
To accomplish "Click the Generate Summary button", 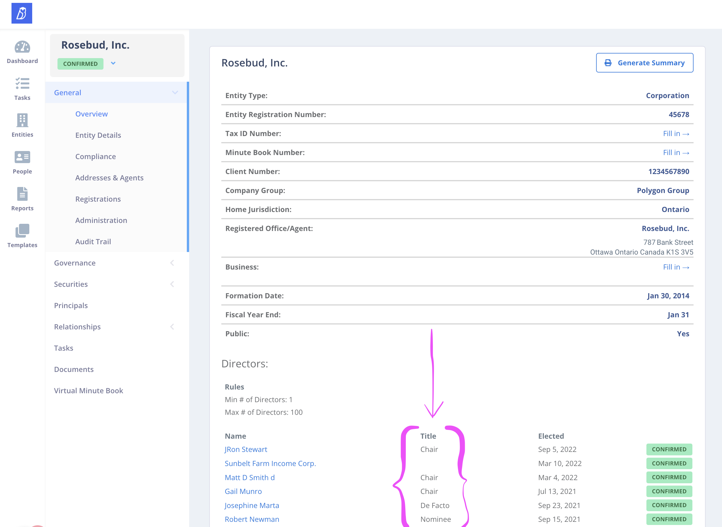I will [645, 63].
